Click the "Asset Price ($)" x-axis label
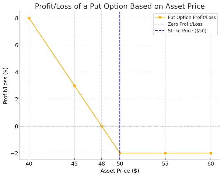This screenshot has height=177, width=223. [x=120, y=171]
